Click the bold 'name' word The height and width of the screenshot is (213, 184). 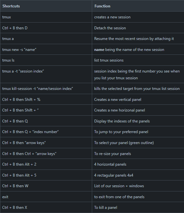[x=99, y=50]
